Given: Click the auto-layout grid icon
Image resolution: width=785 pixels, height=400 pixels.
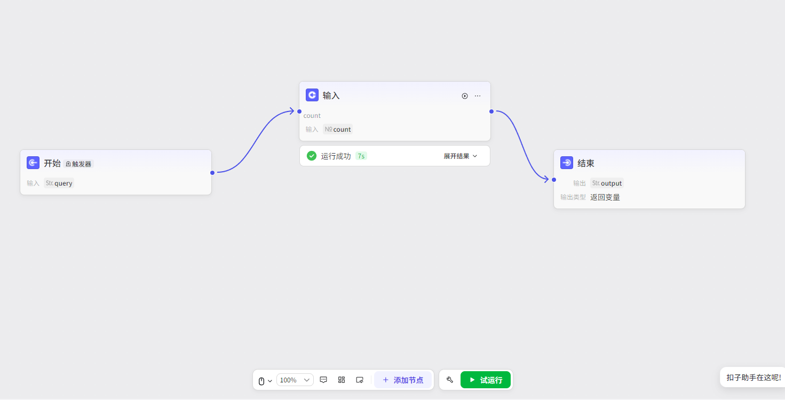Looking at the screenshot, I should [x=342, y=380].
